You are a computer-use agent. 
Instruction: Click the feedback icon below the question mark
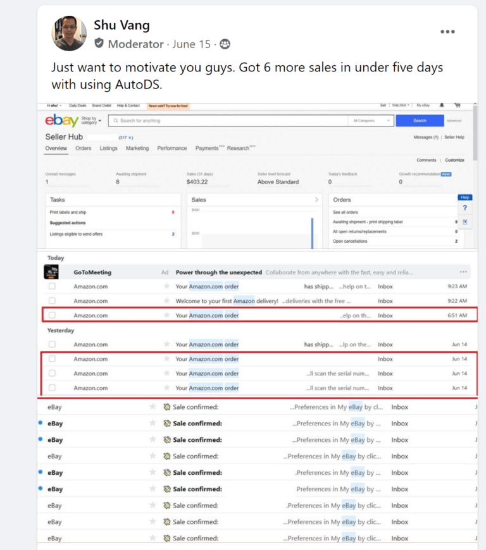point(465,222)
